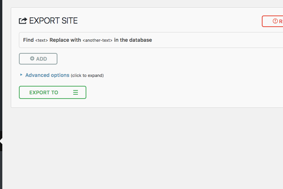This screenshot has width=283, height=189.
Task: Click the red-outlined button at top right
Action: (x=273, y=21)
